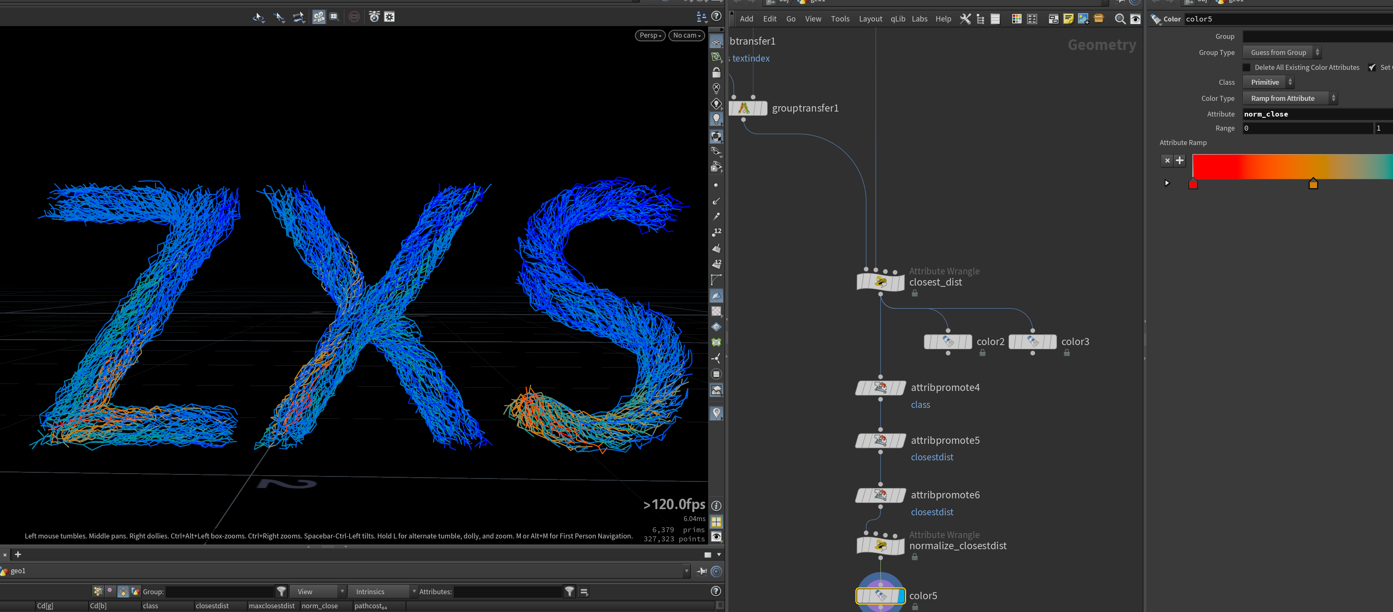Click the closest_dist Attribute Wrangle node icon
The image size is (1393, 612).
click(x=880, y=282)
